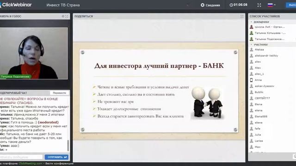This screenshot has width=296, height=166.
Task: Click the user icon beside fefe
Action: (252, 129)
